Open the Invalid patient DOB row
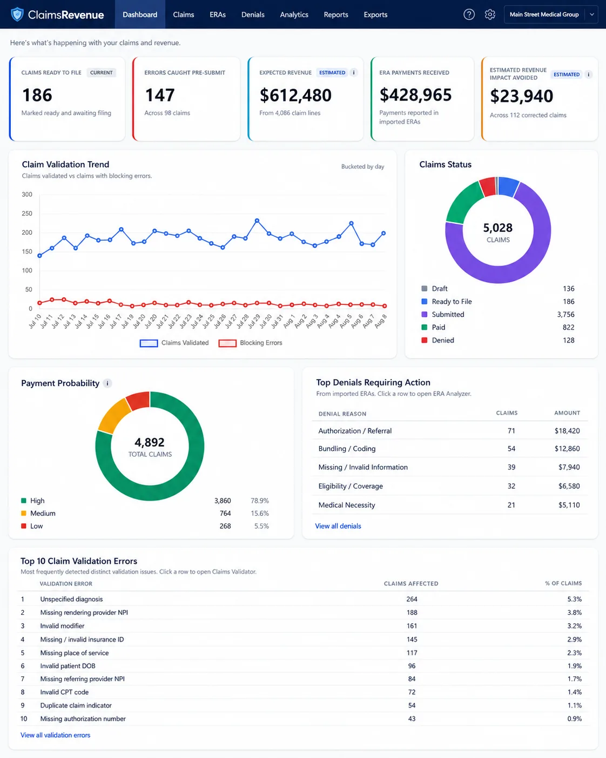This screenshot has height=758, width=606. (302, 666)
